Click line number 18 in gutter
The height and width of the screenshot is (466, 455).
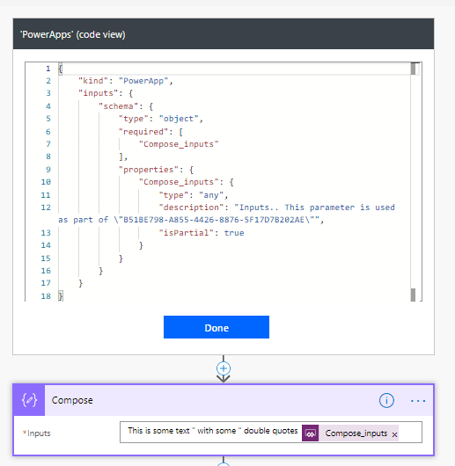[x=46, y=296]
